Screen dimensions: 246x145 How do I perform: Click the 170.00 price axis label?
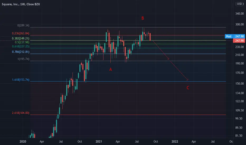pyautogui.click(x=239, y=73)
